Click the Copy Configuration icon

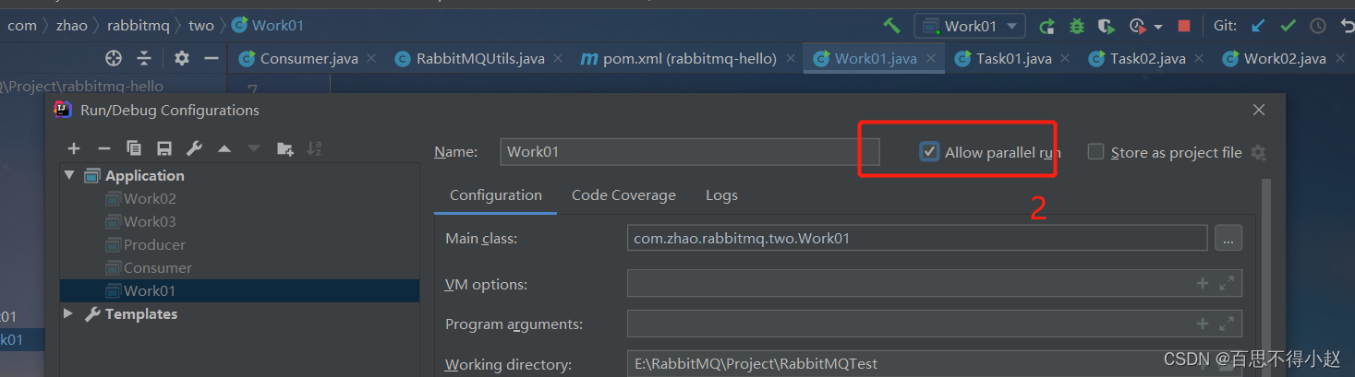point(134,148)
